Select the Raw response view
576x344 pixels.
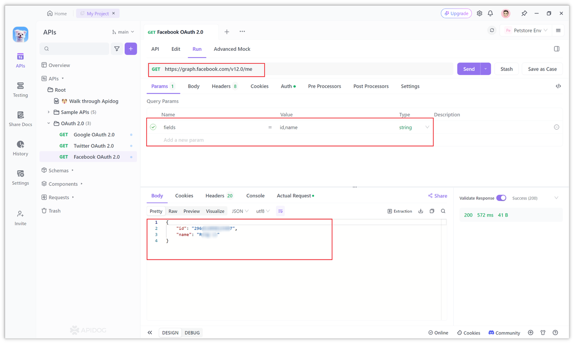coord(173,211)
